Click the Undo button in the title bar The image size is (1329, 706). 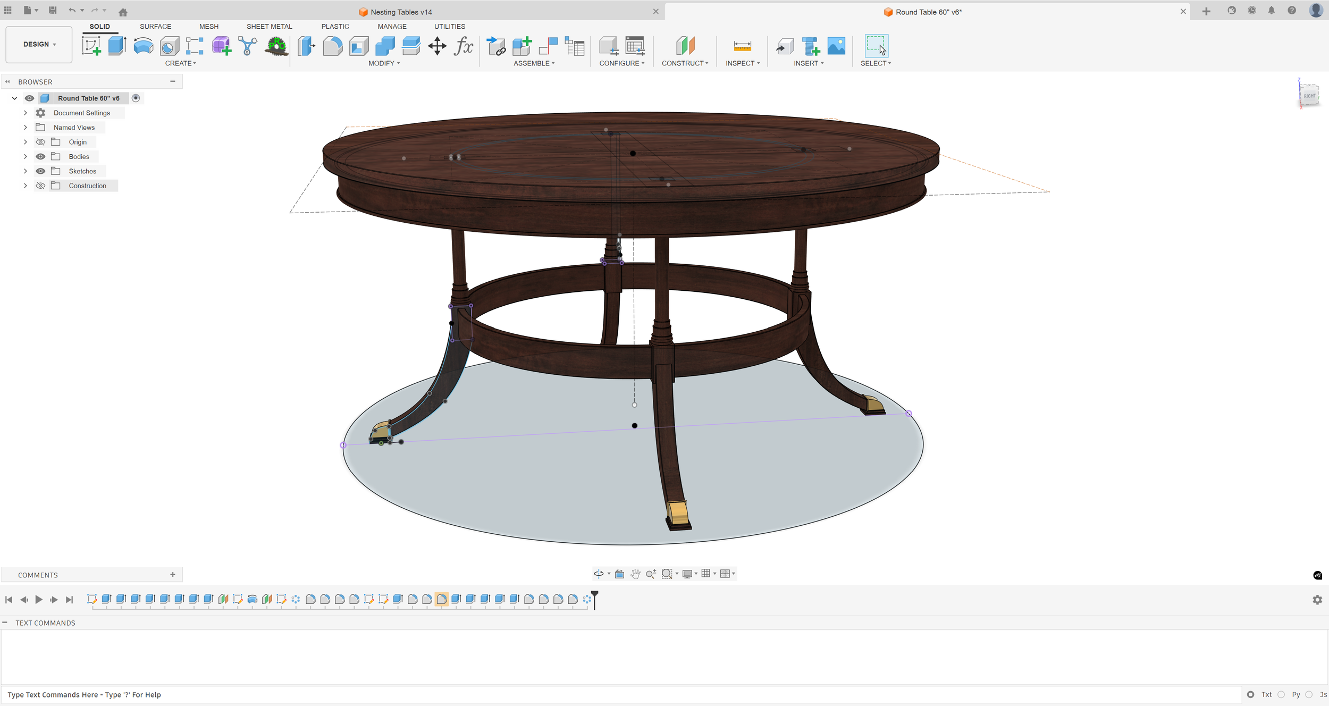pos(73,11)
